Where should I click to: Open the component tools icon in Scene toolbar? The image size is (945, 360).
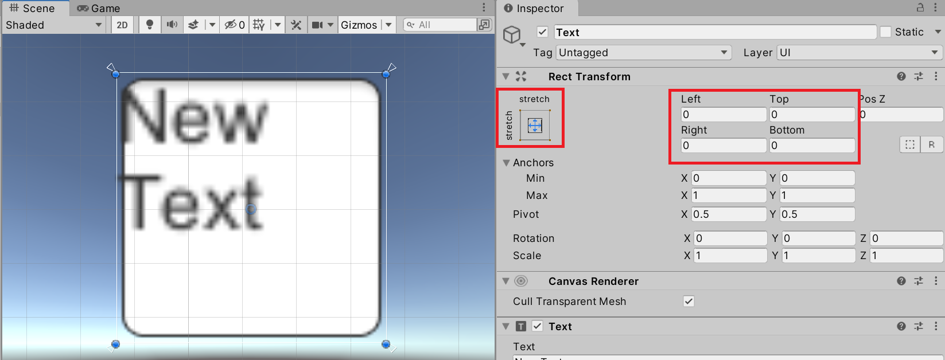pyautogui.click(x=296, y=25)
